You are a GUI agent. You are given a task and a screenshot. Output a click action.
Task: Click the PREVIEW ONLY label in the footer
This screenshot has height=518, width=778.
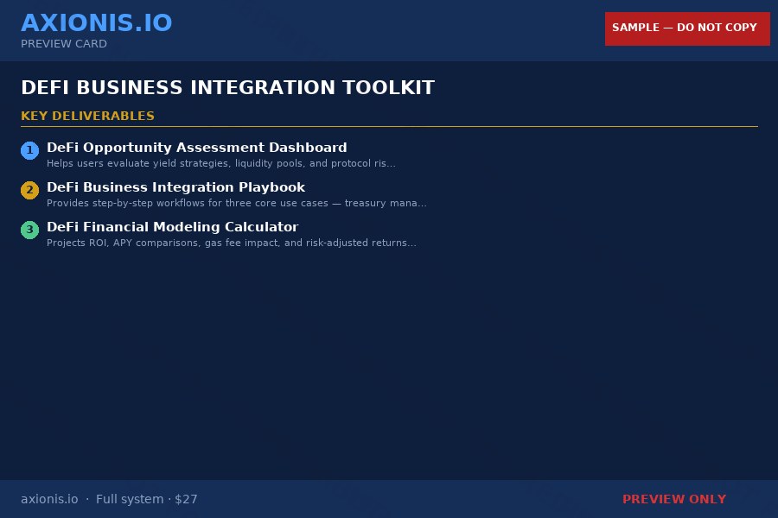coord(674,499)
